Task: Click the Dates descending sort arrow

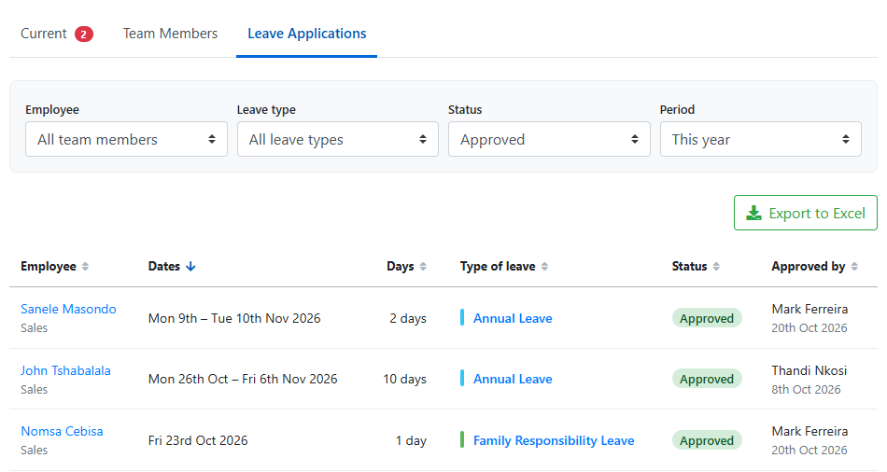Action: 190,266
